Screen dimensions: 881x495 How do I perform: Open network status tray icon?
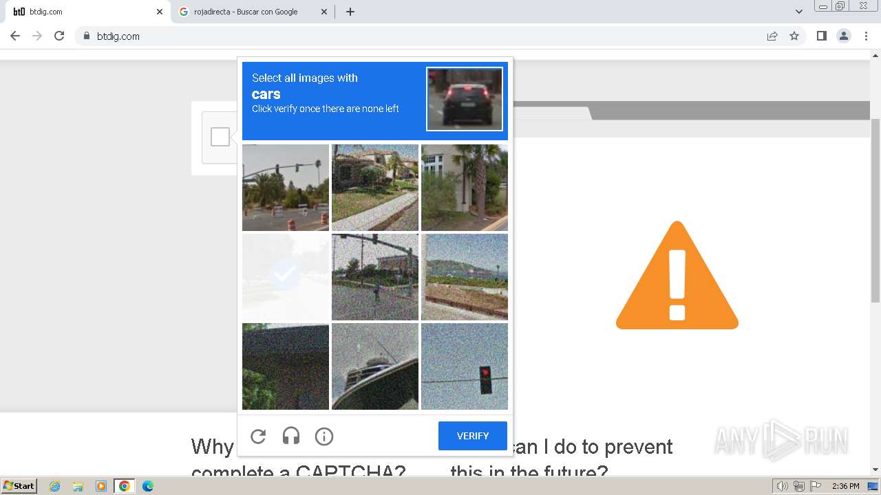pyautogui.click(x=799, y=486)
